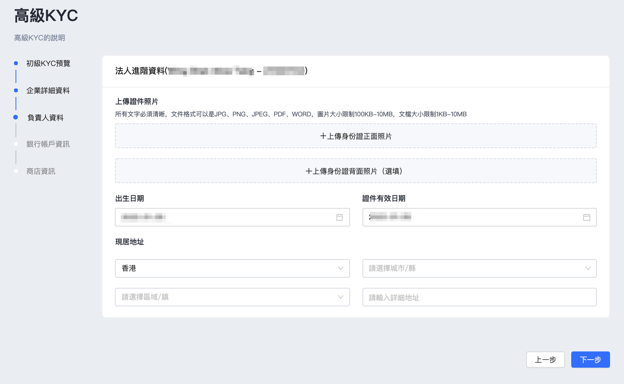
Task: Select the 銀行帳戶資訊 step
Action: (x=48, y=144)
